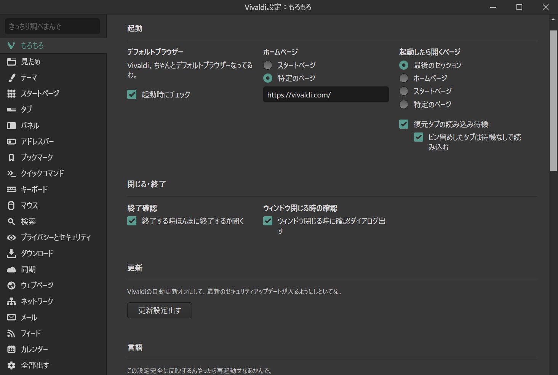Click the folder icon for 見ため
This screenshot has height=375, width=558.
pos(11,62)
